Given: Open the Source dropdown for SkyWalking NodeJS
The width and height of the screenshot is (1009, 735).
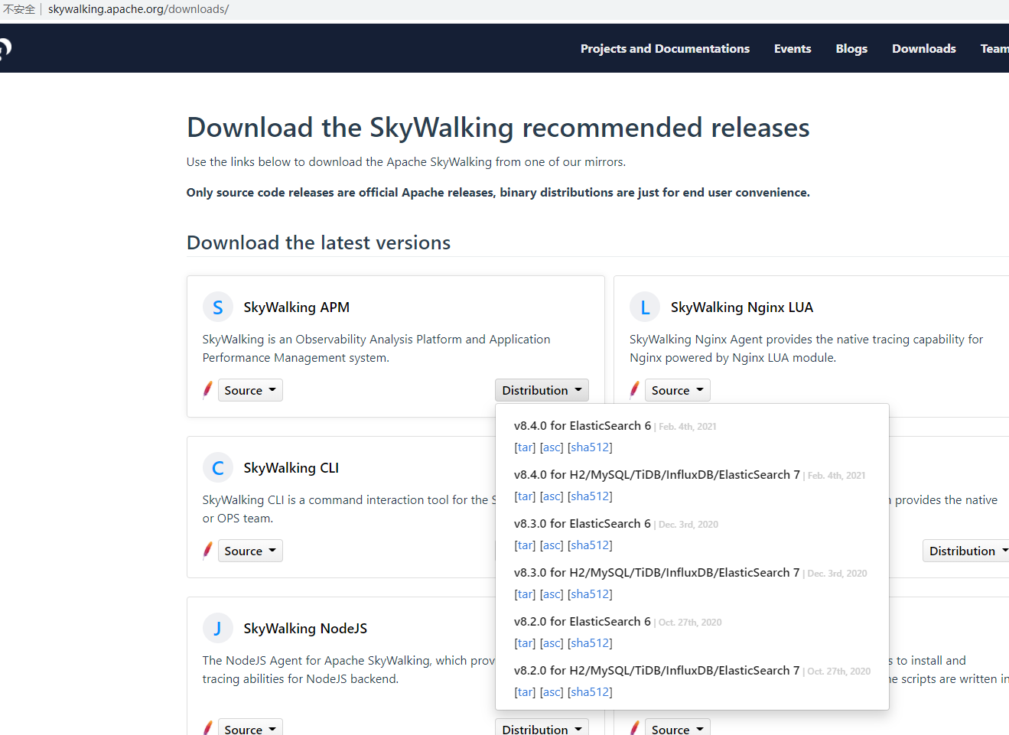Looking at the screenshot, I should coord(250,728).
